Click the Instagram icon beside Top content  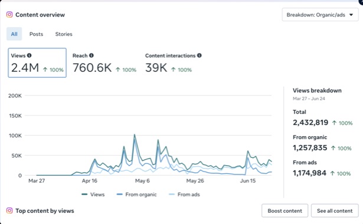click(9, 210)
